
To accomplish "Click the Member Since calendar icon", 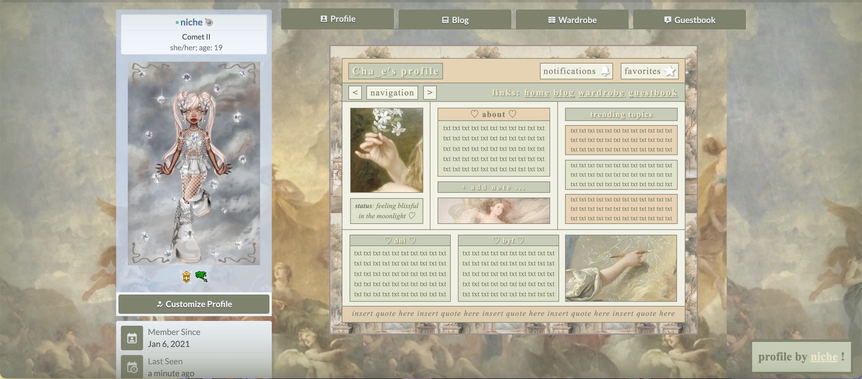I will click(x=132, y=338).
